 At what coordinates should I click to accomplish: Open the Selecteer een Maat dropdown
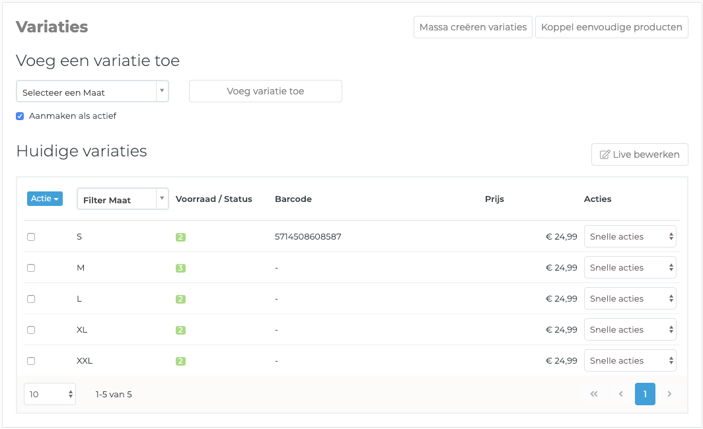tap(92, 91)
